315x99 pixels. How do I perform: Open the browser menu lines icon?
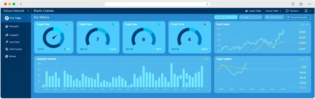pos(309,4)
